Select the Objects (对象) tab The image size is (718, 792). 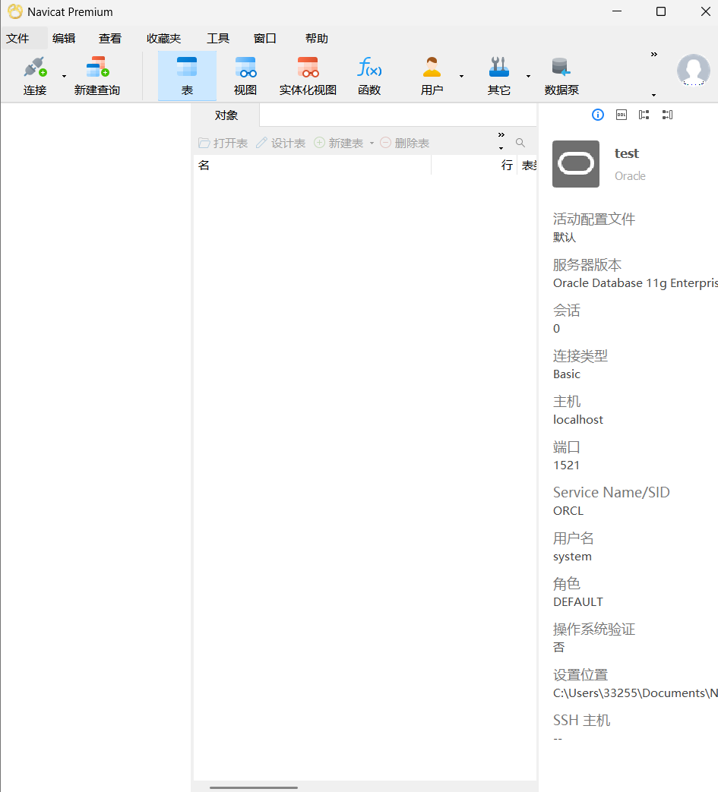coord(226,115)
